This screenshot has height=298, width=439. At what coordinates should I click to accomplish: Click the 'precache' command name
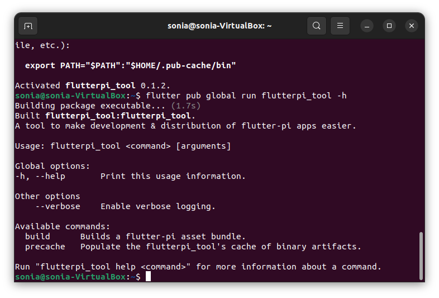[x=45, y=247]
